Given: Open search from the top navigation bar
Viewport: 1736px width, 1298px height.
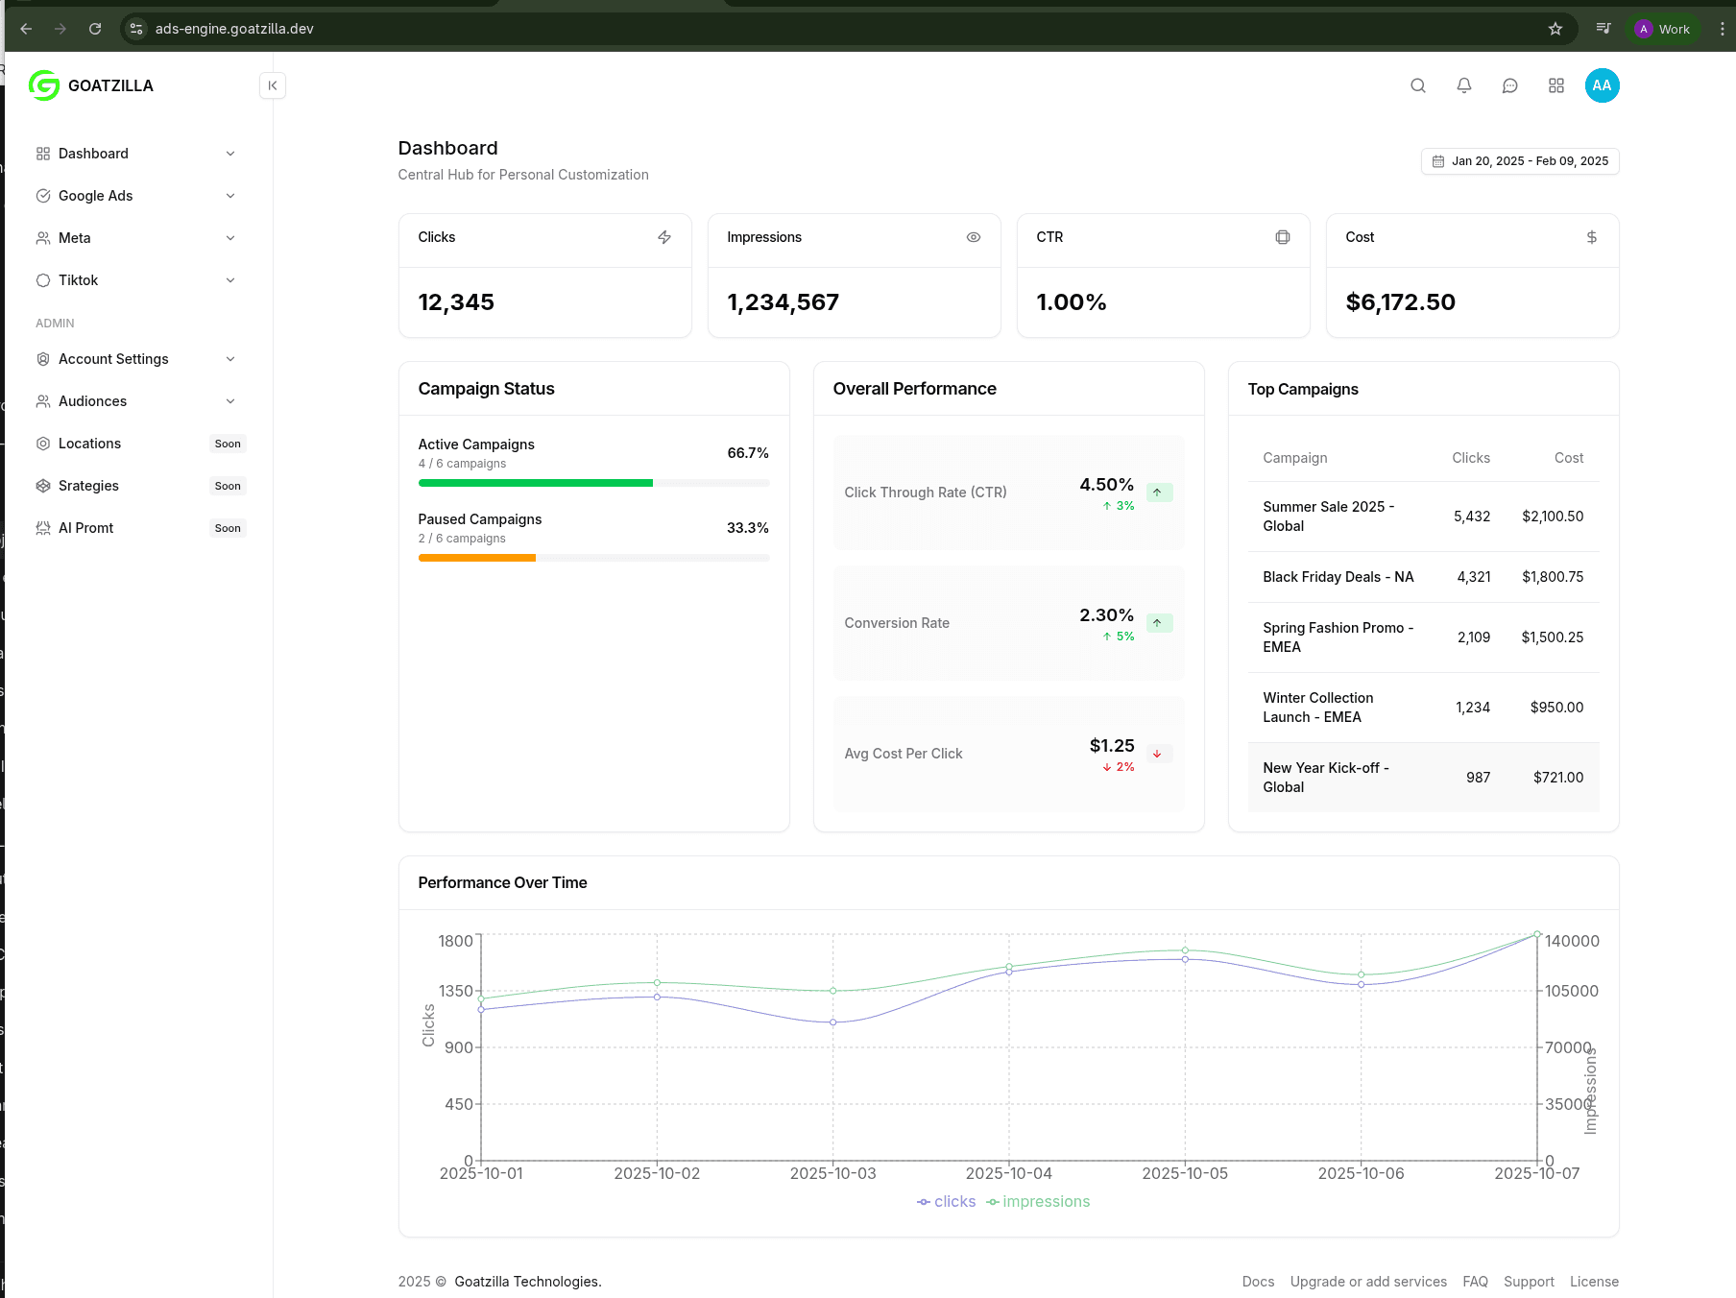Looking at the screenshot, I should [1418, 85].
